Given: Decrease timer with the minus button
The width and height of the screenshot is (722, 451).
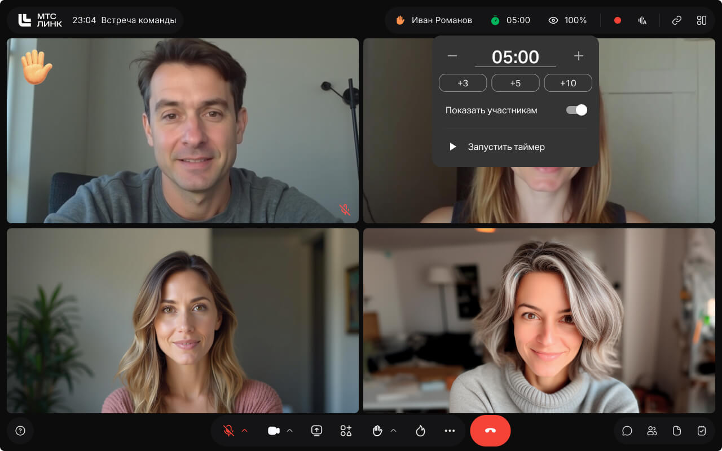Looking at the screenshot, I should [452, 56].
